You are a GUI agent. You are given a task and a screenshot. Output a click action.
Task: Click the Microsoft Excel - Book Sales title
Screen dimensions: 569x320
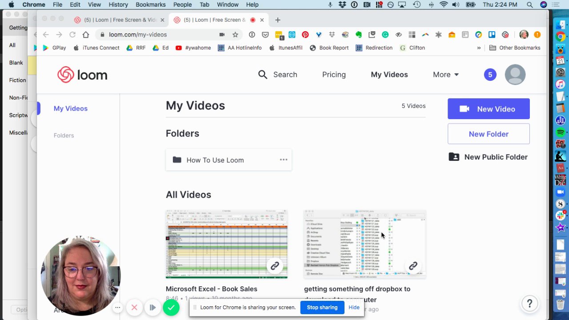212,289
